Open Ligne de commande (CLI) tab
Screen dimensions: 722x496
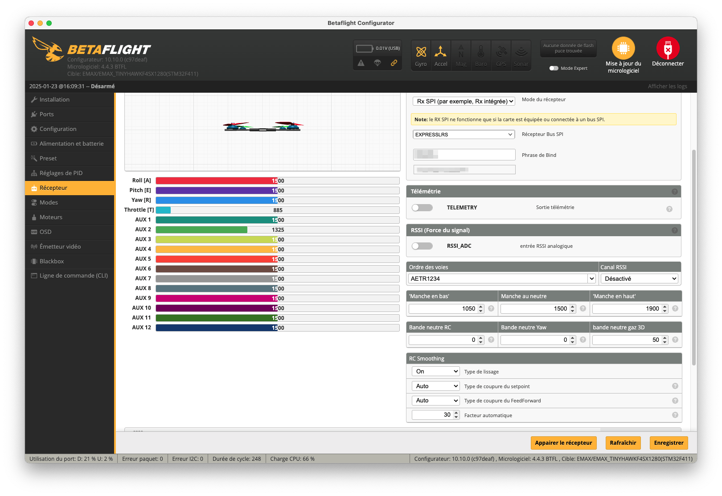pyautogui.click(x=70, y=276)
